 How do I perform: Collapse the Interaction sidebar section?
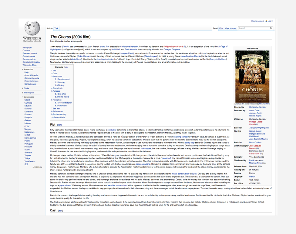23,69
